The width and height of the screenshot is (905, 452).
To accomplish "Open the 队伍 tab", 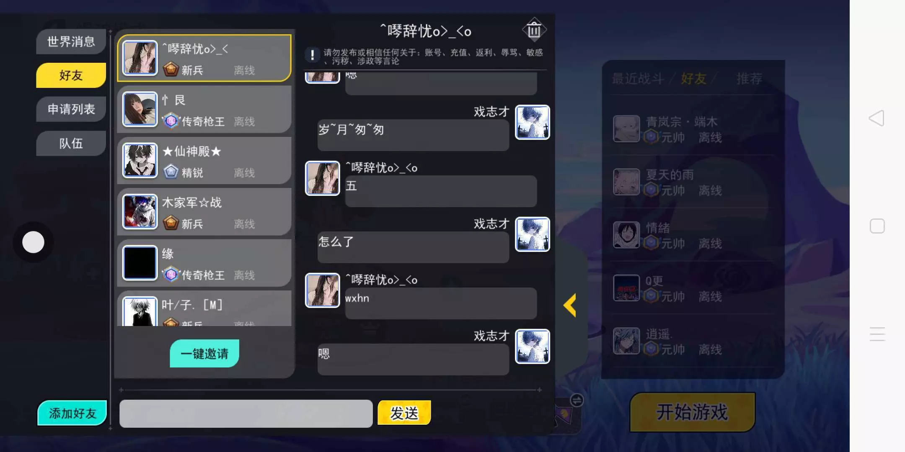I will [x=71, y=144].
